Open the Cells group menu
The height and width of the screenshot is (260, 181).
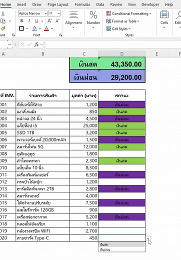(164, 19)
